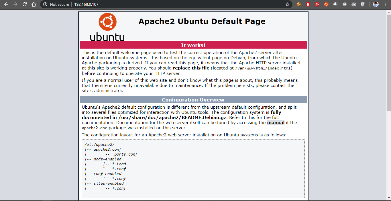Click the red authenticator extension icon
Image resolution: width=391 pixels, height=201 pixels.
coord(316,4)
